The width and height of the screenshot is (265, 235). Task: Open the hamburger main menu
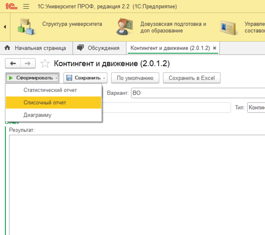coord(26,6)
